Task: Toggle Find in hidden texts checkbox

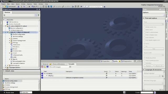Action: tap(144, 35)
